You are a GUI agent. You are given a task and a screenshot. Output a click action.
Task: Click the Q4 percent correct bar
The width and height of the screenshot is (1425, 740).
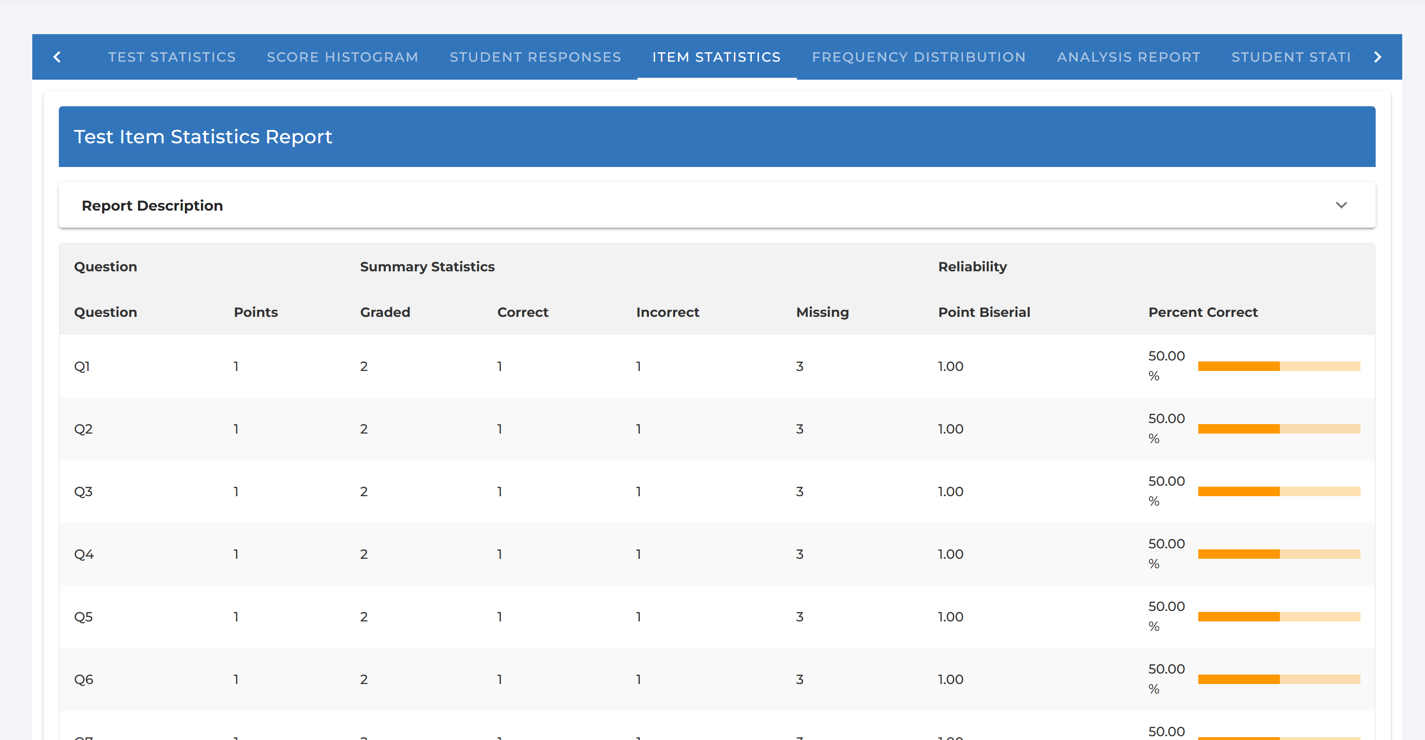click(x=1278, y=554)
